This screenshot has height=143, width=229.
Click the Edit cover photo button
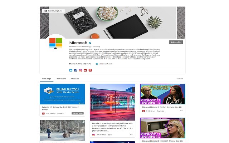(53, 11)
